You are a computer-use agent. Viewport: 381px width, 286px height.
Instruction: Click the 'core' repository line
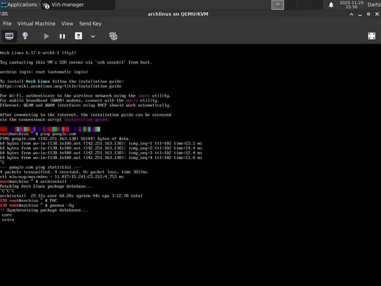click(x=7, y=215)
